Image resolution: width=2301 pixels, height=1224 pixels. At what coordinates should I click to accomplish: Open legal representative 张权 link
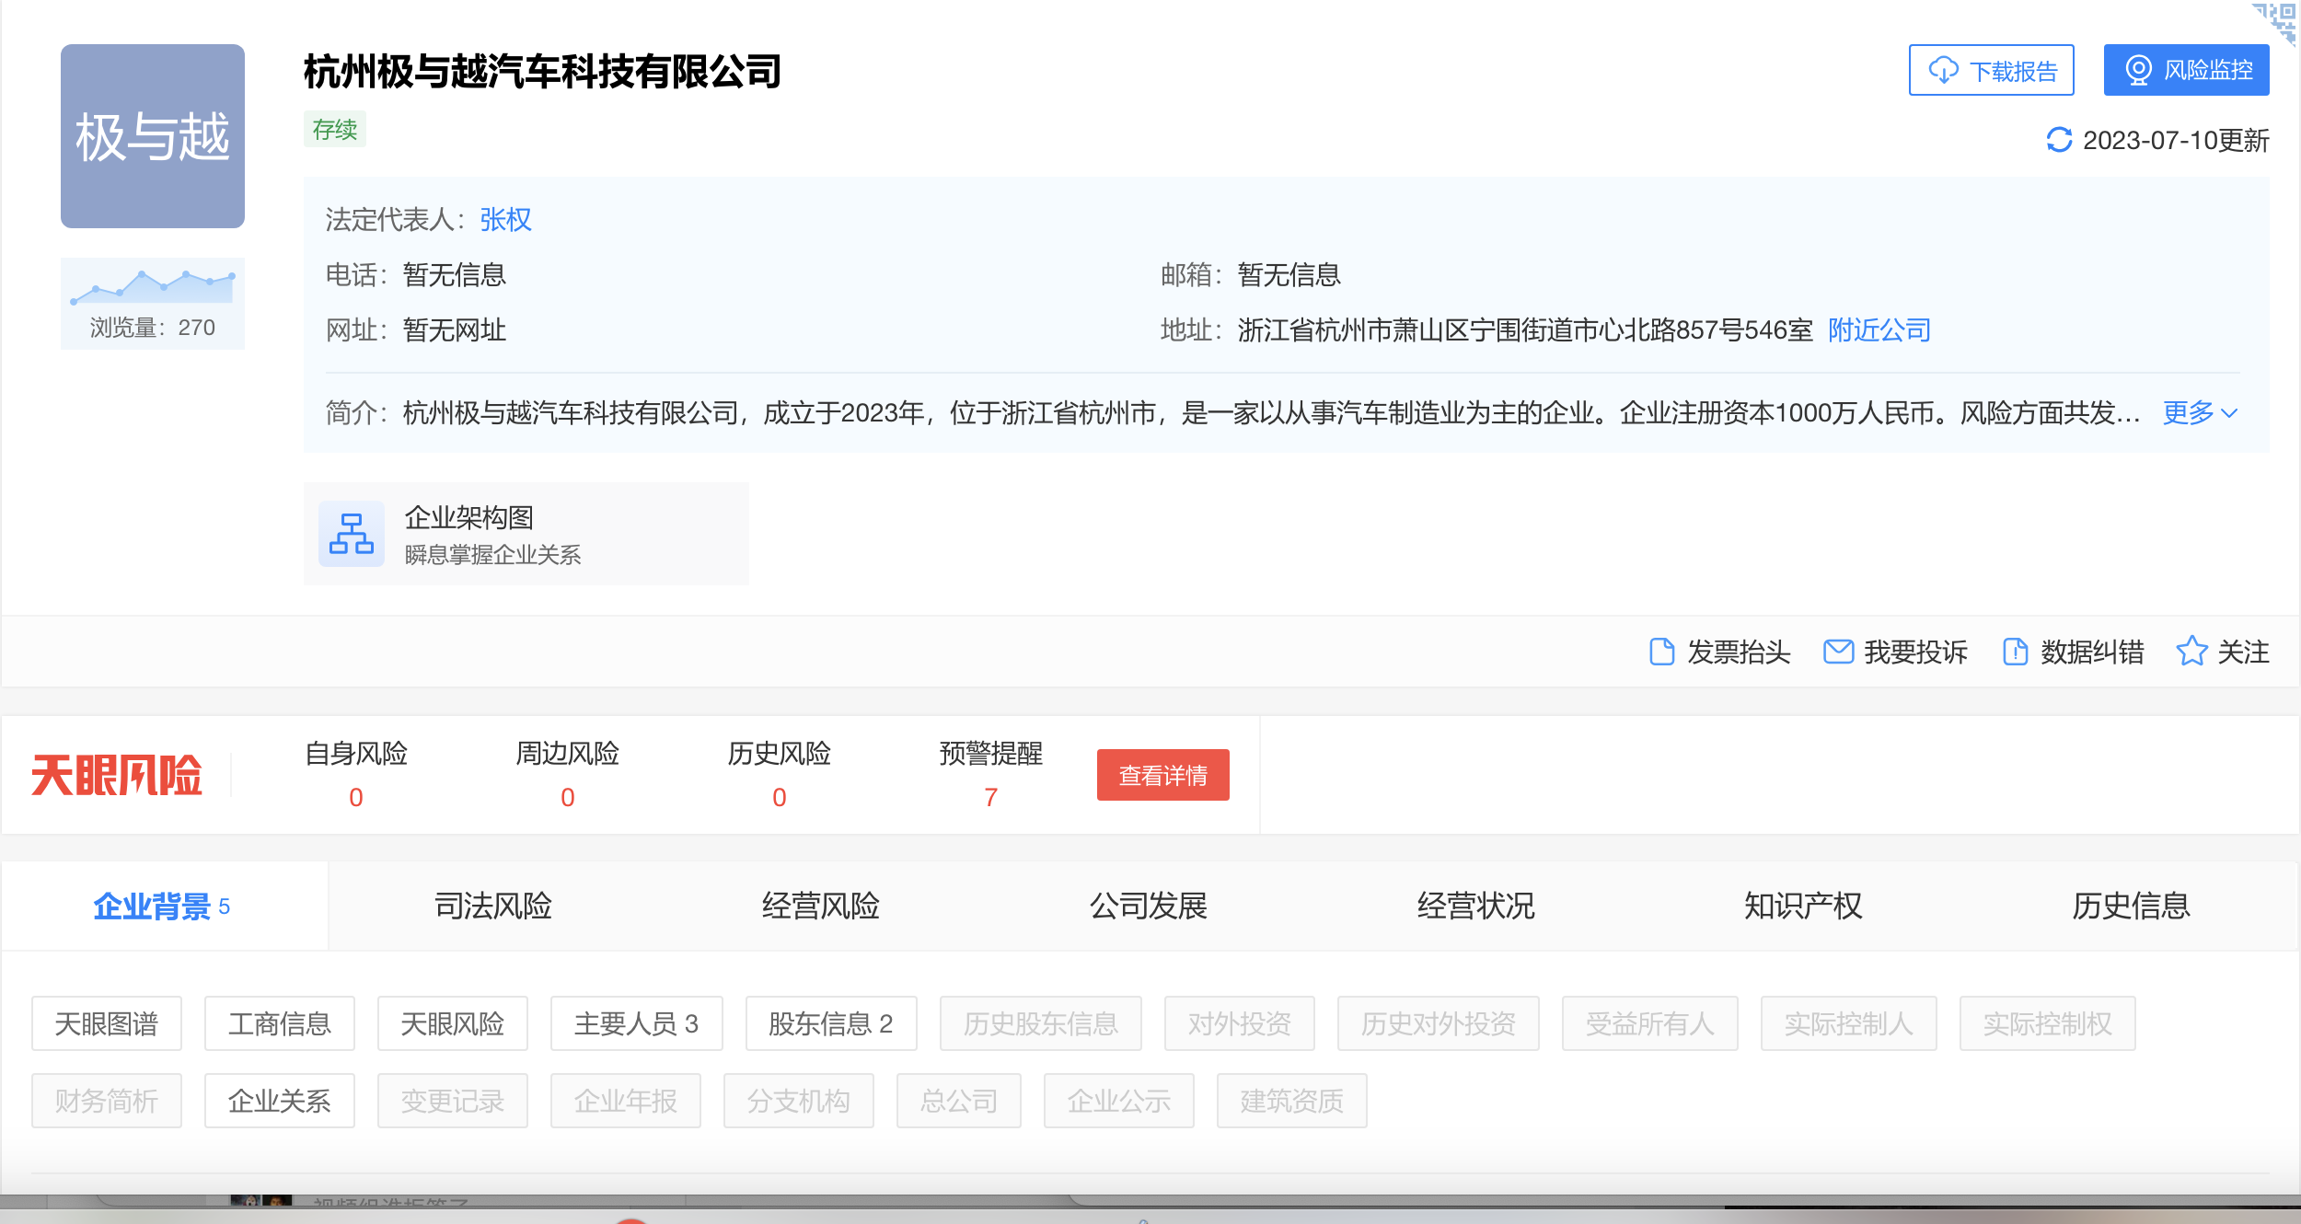(505, 219)
